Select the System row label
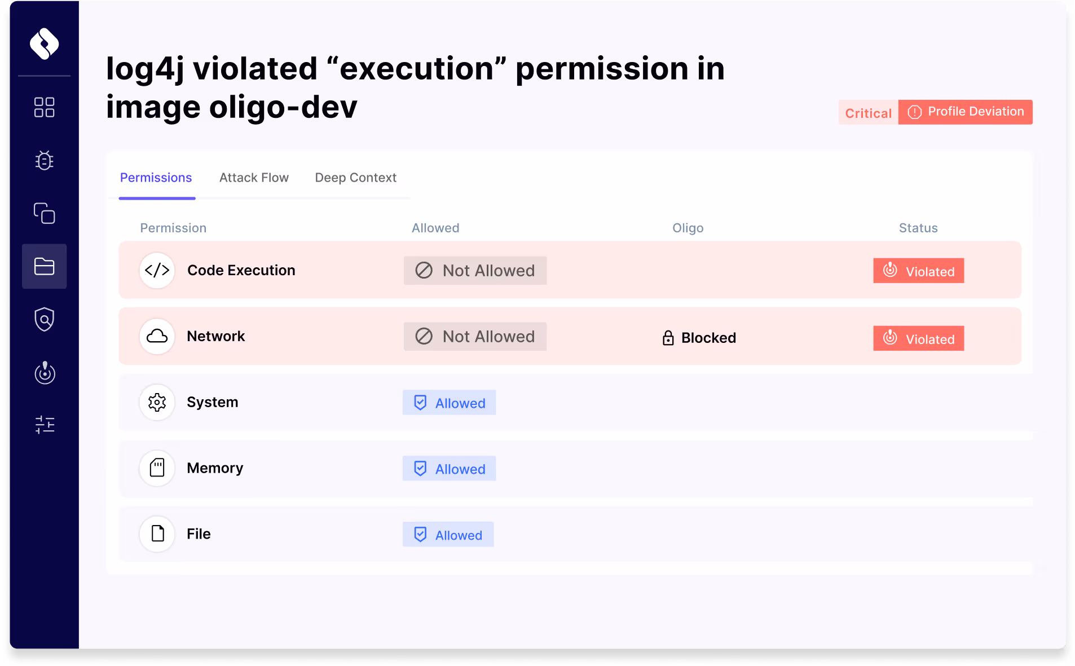The width and height of the screenshot is (1075, 666). coord(212,402)
